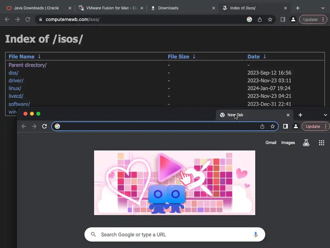
Task: Maximize front window with green button
Action: pos(38,114)
